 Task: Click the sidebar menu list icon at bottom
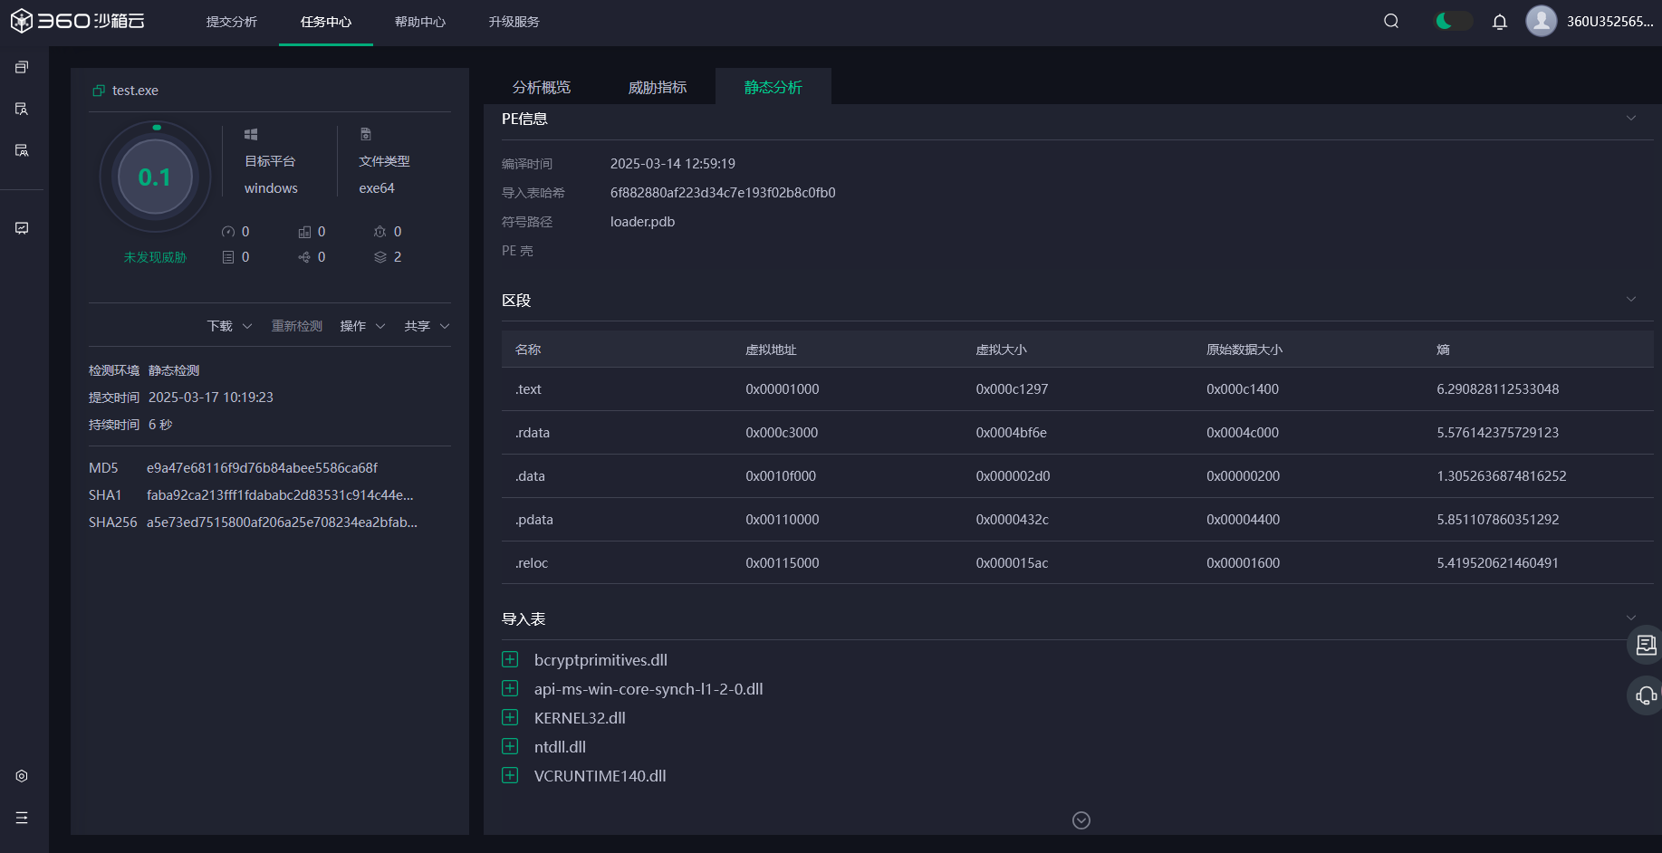pos(22,818)
